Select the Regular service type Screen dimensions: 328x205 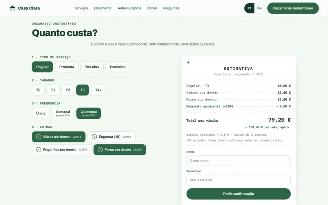tap(43, 67)
